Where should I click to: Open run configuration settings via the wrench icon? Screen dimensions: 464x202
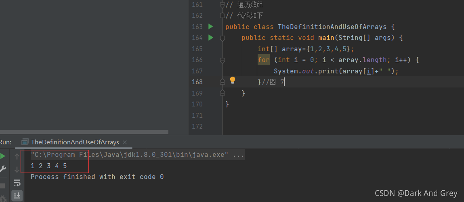pos(3,169)
